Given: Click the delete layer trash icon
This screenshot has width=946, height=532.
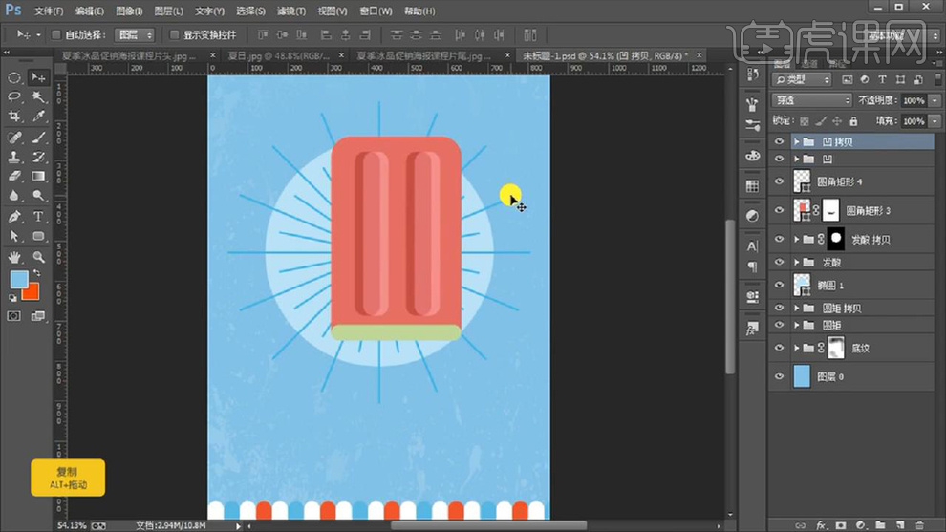Looking at the screenshot, I should (x=919, y=524).
